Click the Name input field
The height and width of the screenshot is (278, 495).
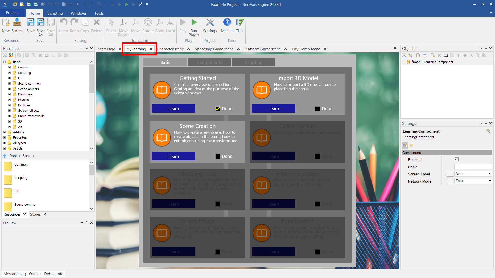click(473, 167)
